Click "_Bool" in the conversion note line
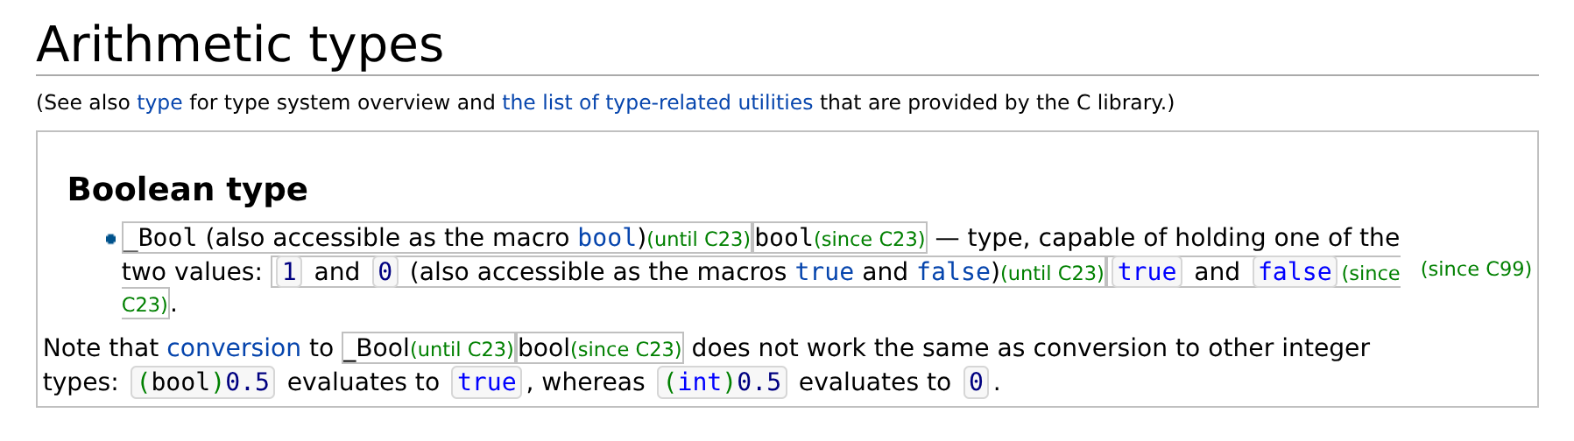This screenshot has width=1574, height=441. [x=377, y=348]
